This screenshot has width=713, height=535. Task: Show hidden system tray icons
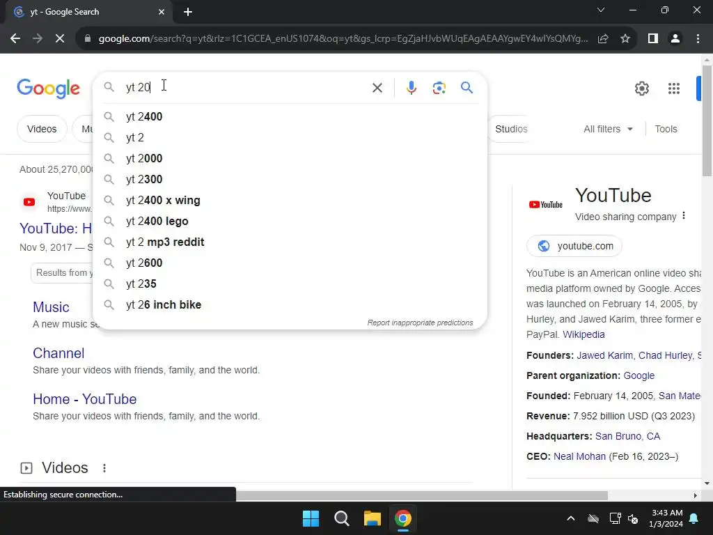[x=571, y=518]
